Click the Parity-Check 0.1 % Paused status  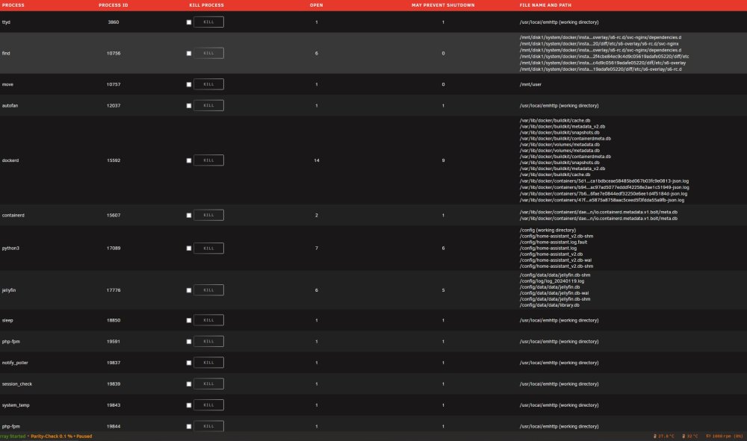pos(61,437)
